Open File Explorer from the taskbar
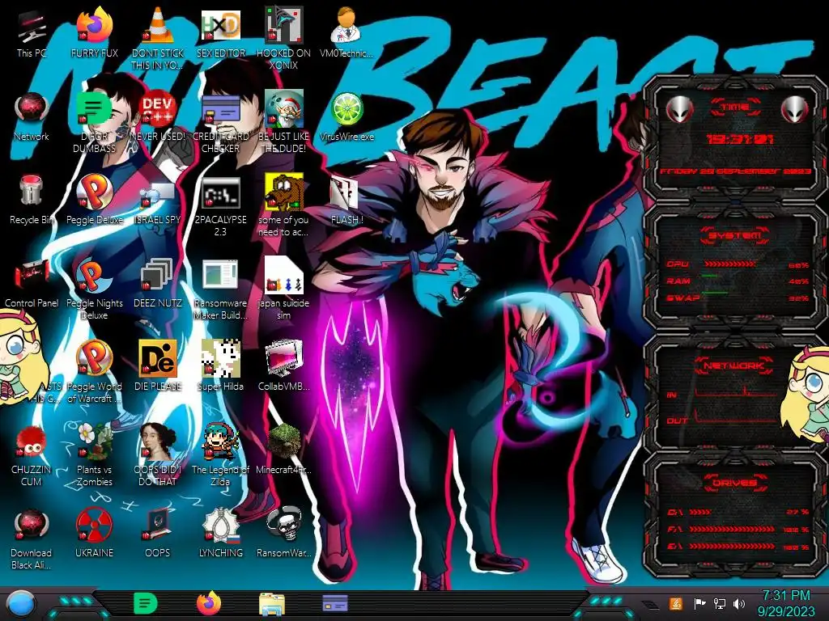Viewport: 829px width, 621px height. 272,604
